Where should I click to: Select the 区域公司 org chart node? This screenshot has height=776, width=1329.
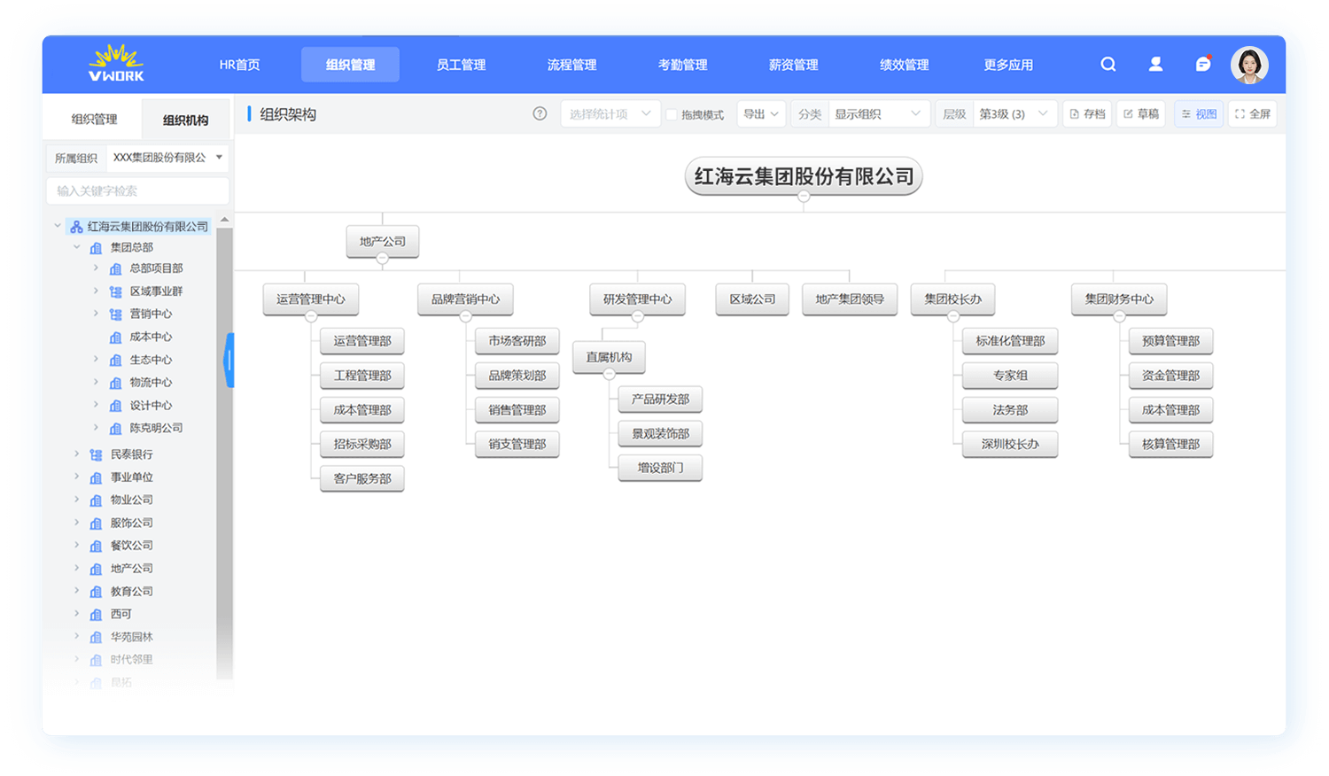pyautogui.click(x=752, y=299)
